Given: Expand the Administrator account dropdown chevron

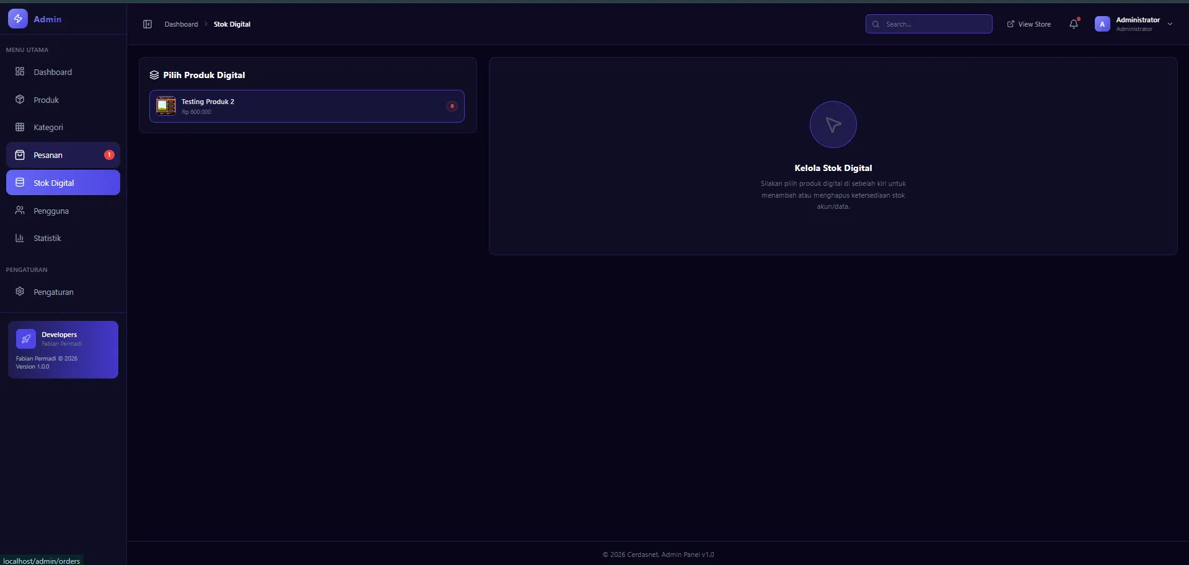Looking at the screenshot, I should pos(1170,24).
